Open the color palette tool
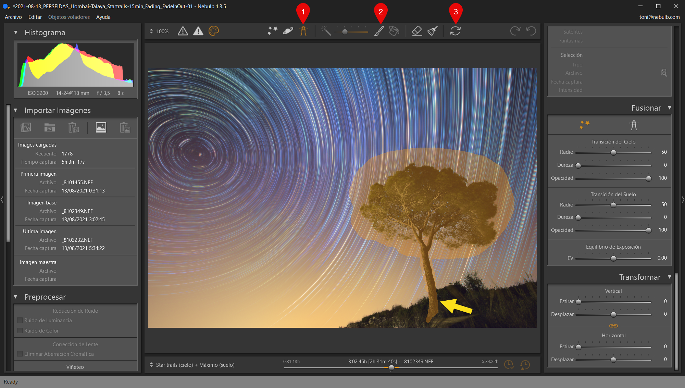This screenshot has height=388, width=685. click(213, 31)
